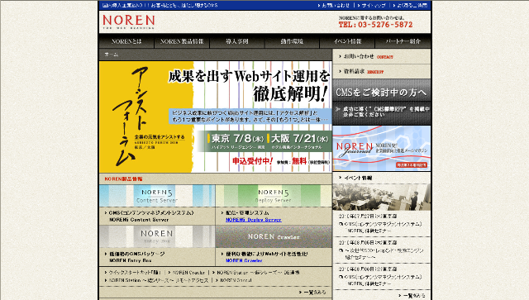This screenshot has height=300, width=529.
Task: Open the 資料請求 REQUEST sidebar button
Action: coord(382,72)
